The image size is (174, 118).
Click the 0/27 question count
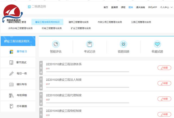(48, 100)
